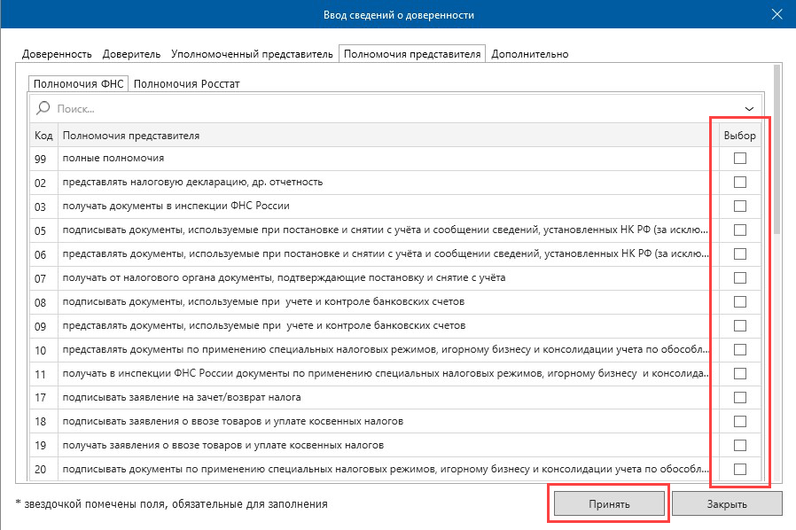
Task: Select the row text полные полномочия
Action: (113, 158)
